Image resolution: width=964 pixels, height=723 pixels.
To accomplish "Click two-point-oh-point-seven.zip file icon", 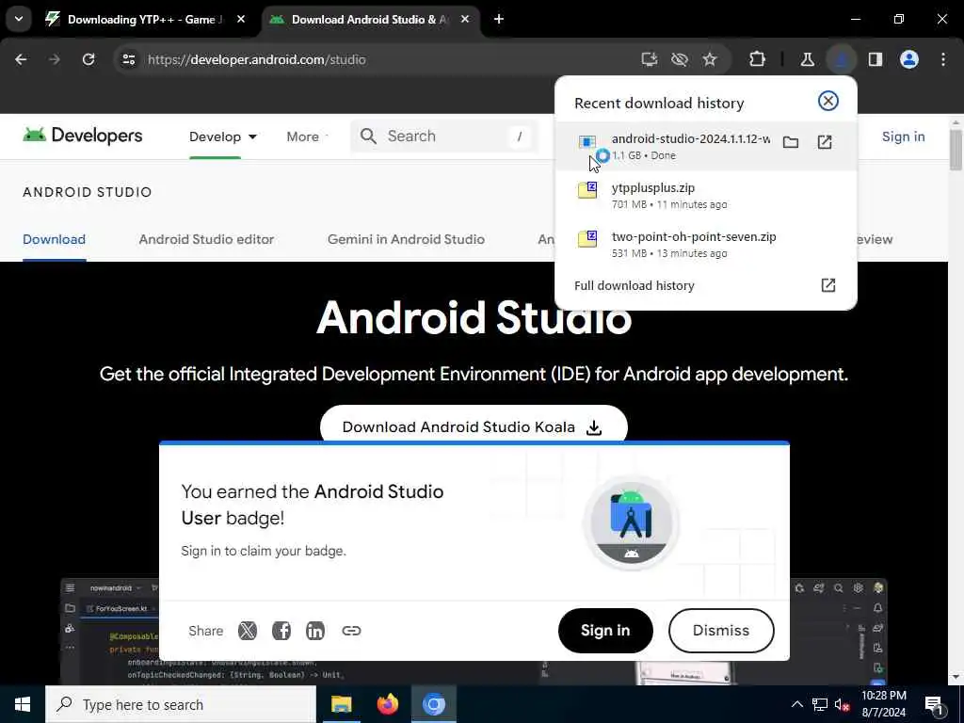I will pyautogui.click(x=587, y=238).
